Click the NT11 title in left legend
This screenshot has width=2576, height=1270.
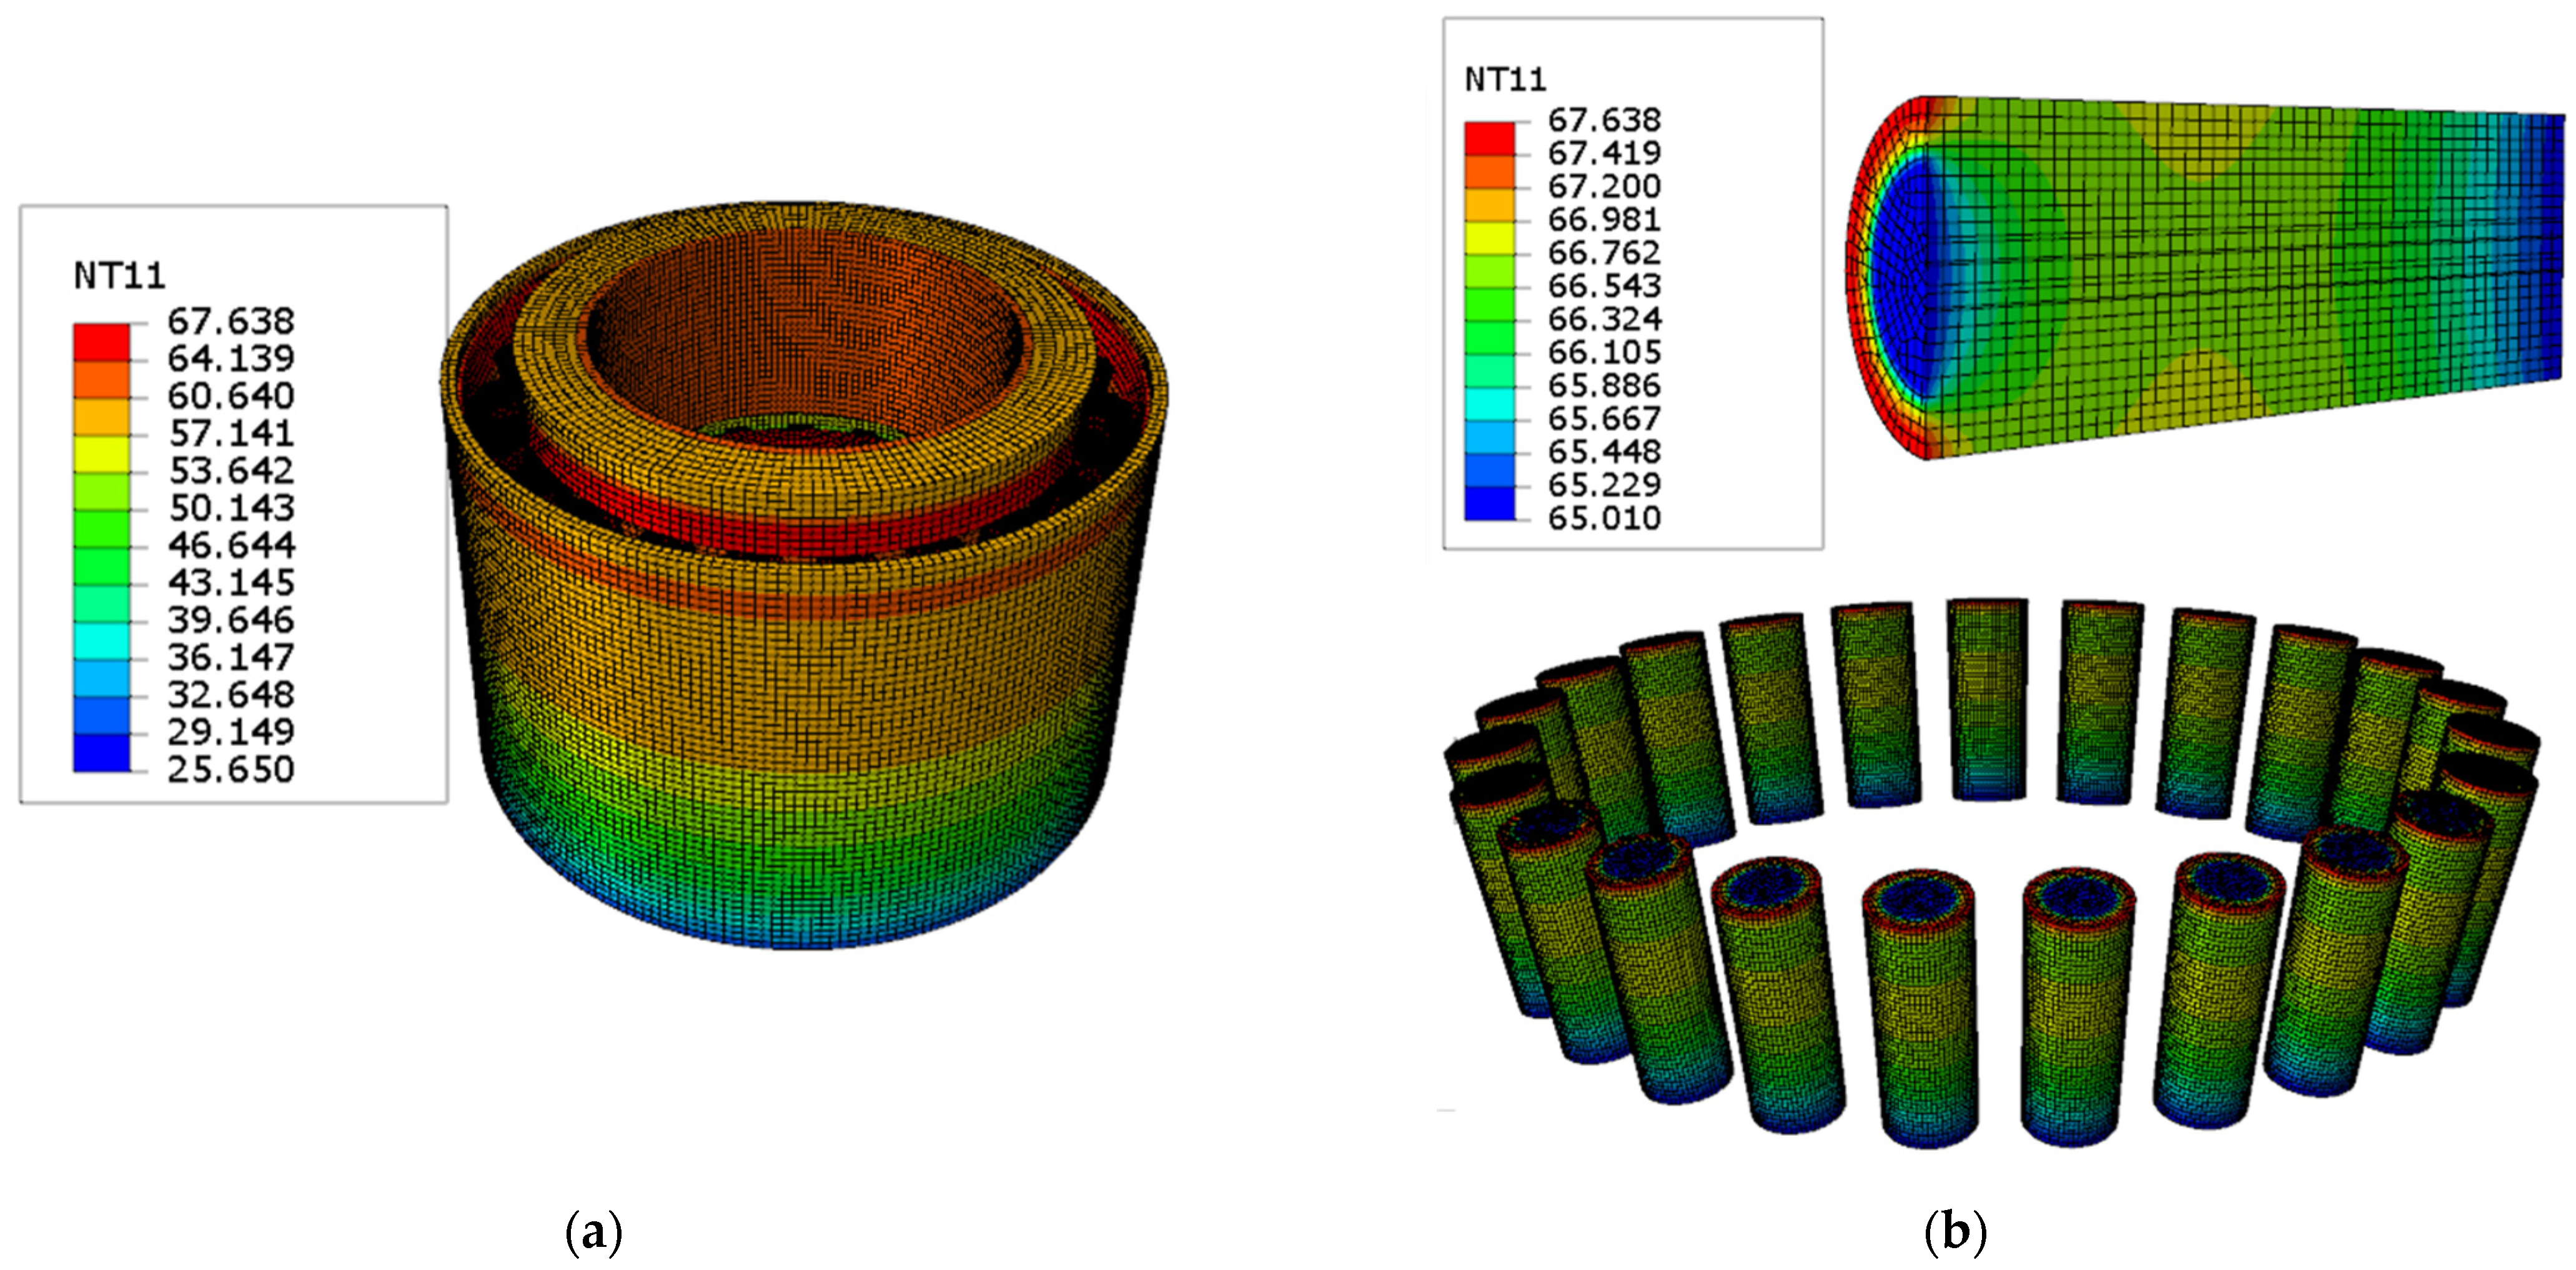point(119,276)
